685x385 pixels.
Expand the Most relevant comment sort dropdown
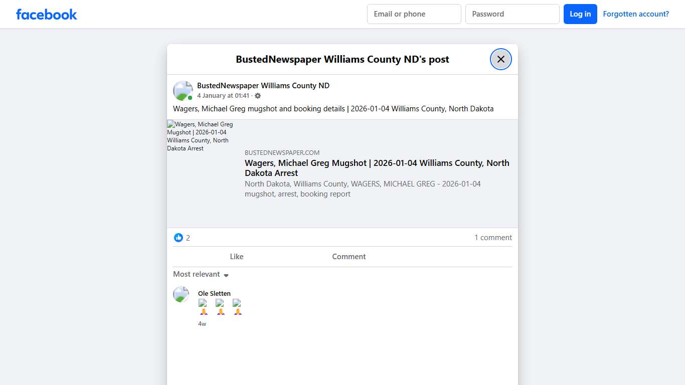click(201, 274)
